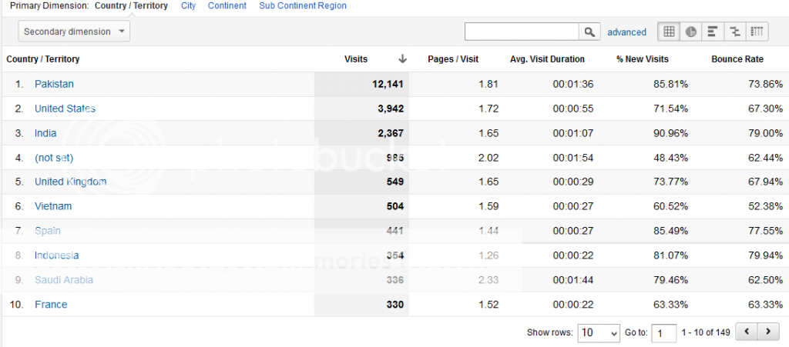Click the 2.33 pages per visit cell
789x347 pixels.
489,280
